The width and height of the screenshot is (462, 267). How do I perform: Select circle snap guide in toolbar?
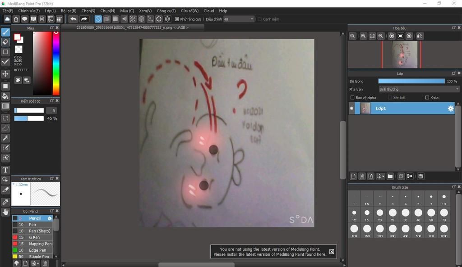click(141, 19)
